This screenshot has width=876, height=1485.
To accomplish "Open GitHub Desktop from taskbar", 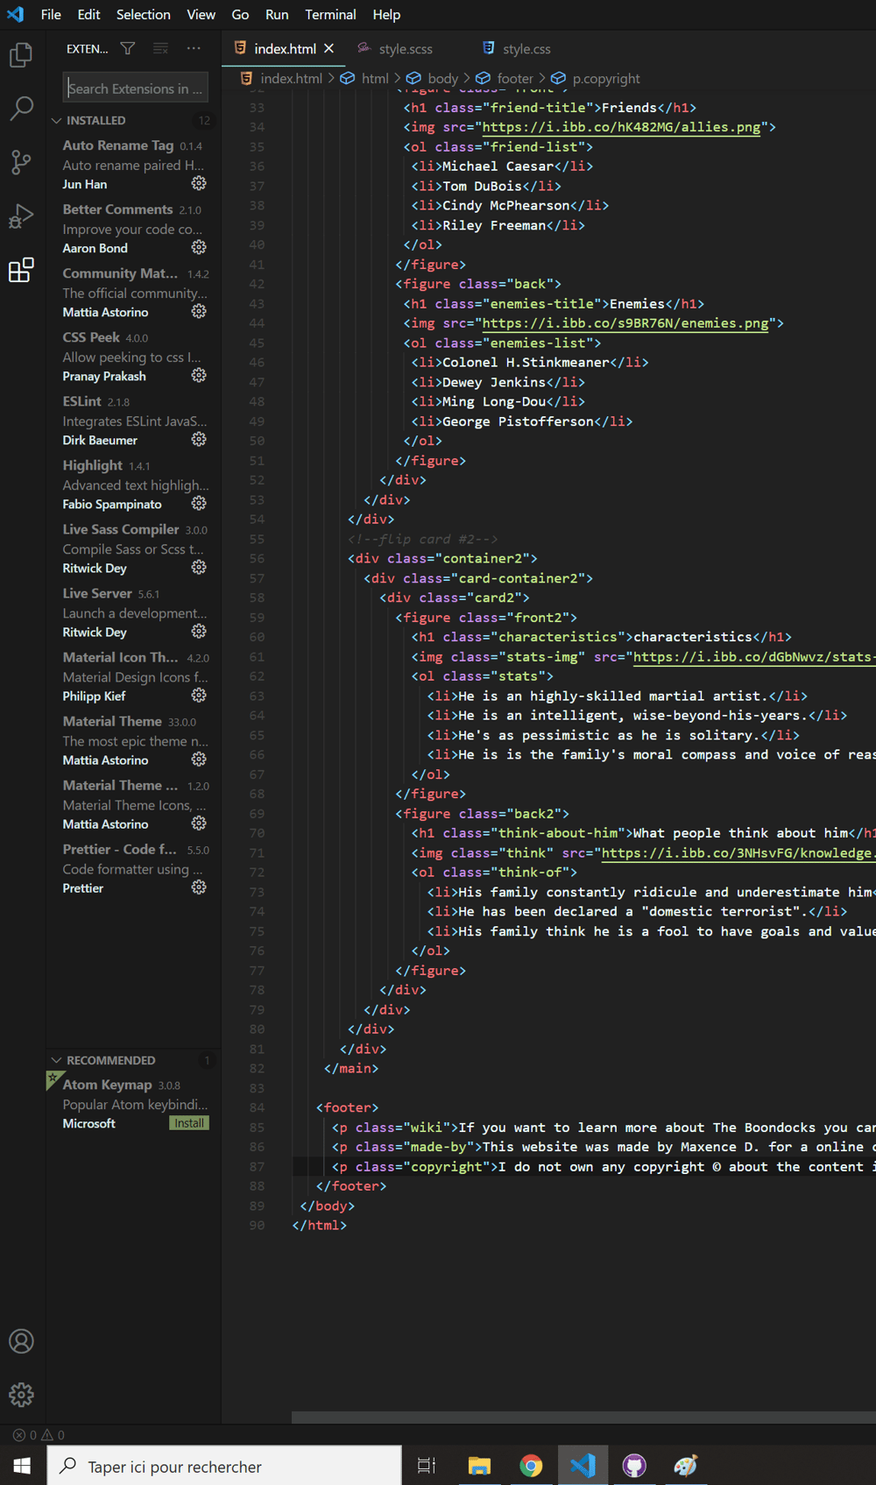I will (x=634, y=1466).
